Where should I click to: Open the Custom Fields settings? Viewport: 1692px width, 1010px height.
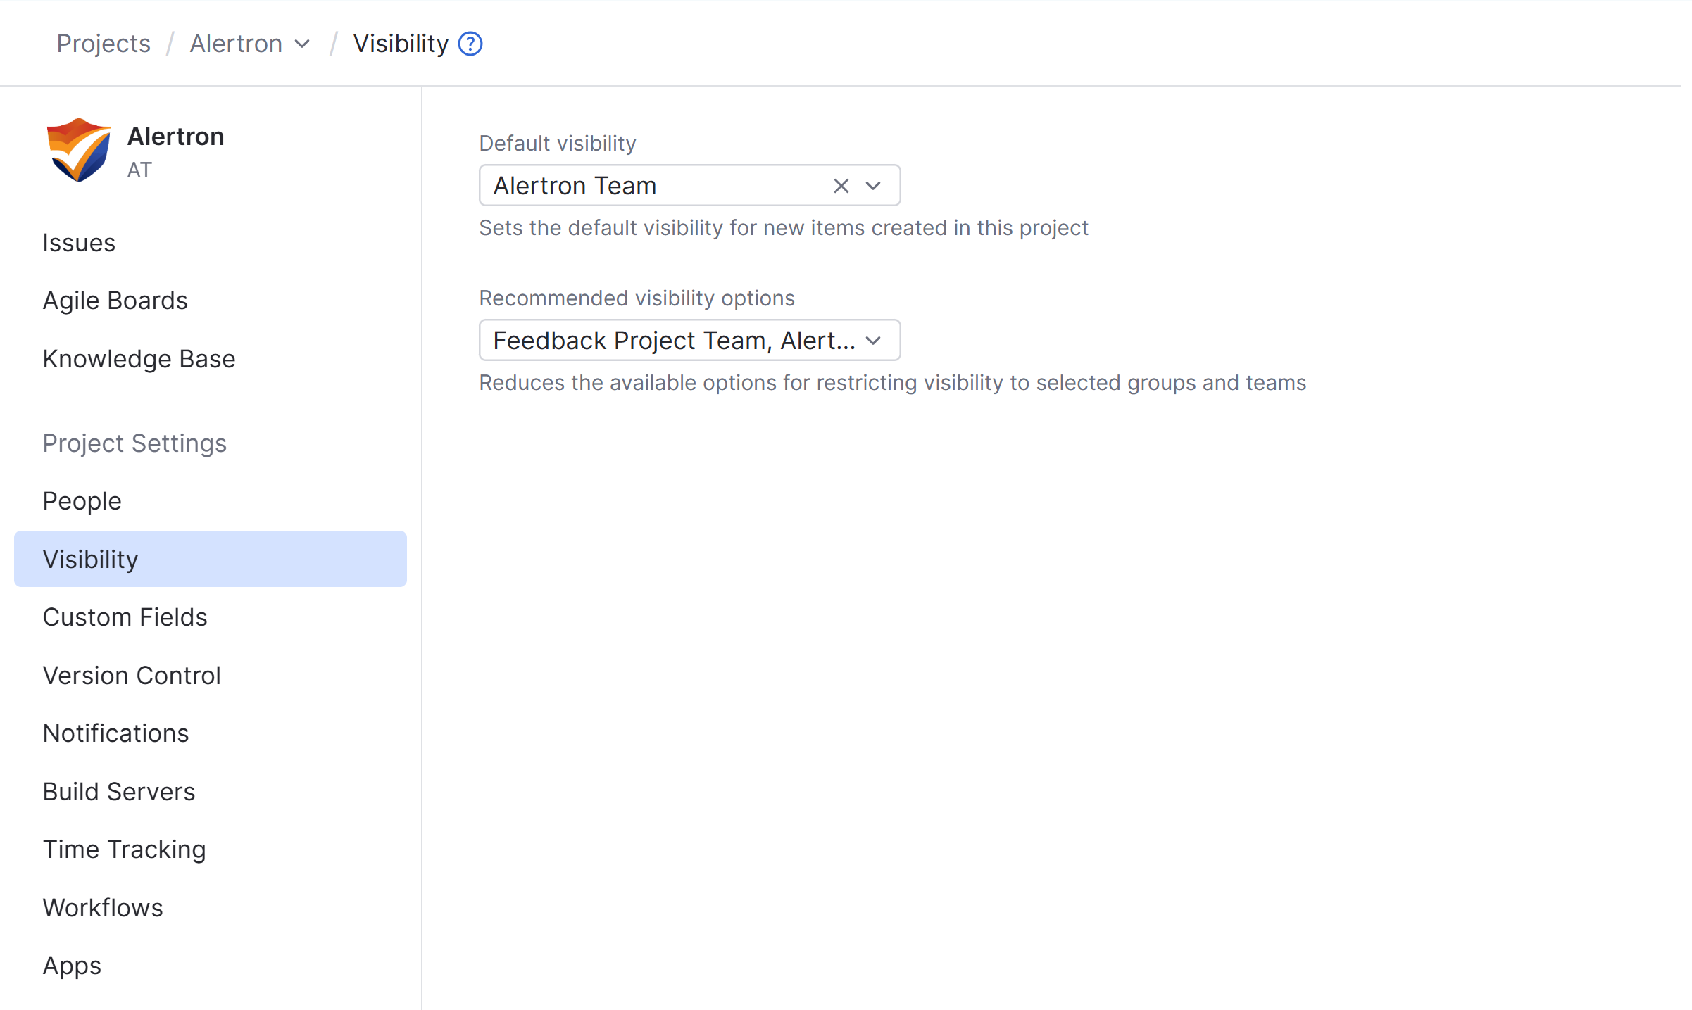[x=125, y=617]
